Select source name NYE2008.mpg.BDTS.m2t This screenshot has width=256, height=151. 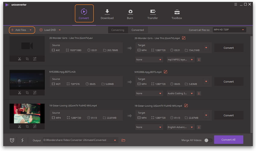coord(62,72)
